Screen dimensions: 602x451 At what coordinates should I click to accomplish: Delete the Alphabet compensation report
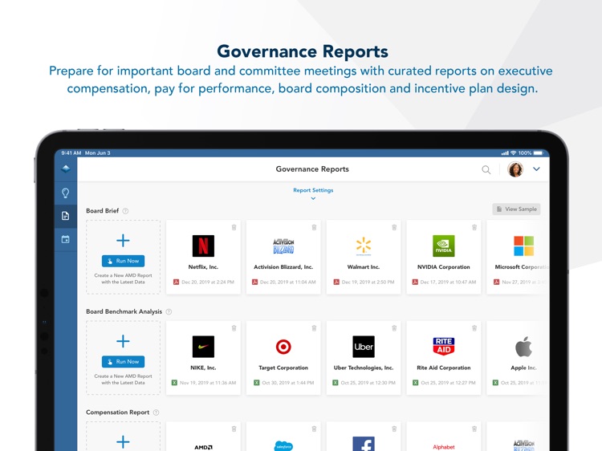[474, 429]
